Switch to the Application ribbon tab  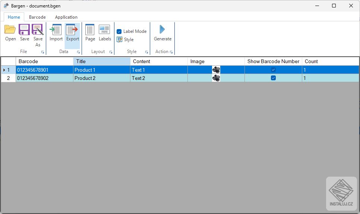coord(66,17)
